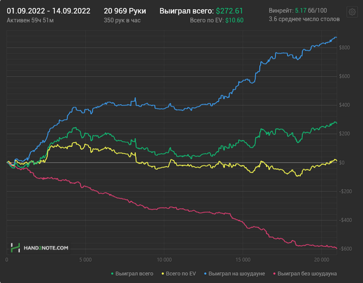This screenshot has height=283, width=363.
Task: Toggle the 'Всего по EV' series label
Action: tap(182, 273)
